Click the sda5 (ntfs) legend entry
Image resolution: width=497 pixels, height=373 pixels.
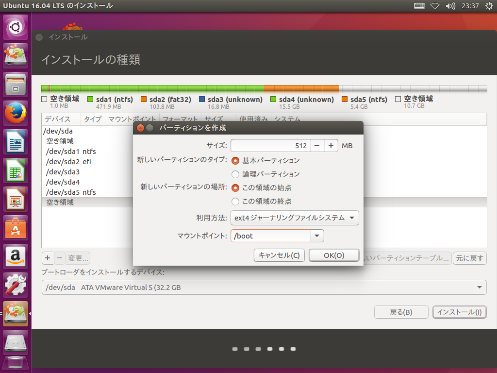364,102
